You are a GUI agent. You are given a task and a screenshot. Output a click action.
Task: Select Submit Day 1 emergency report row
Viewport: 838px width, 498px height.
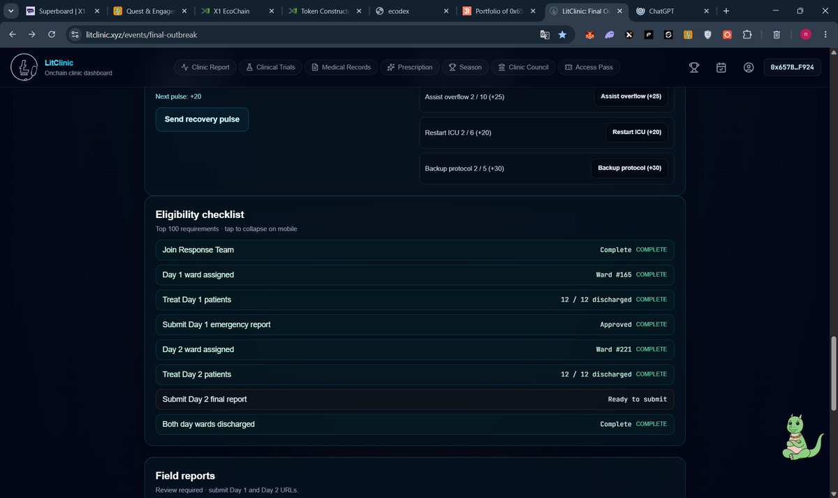tap(415, 325)
